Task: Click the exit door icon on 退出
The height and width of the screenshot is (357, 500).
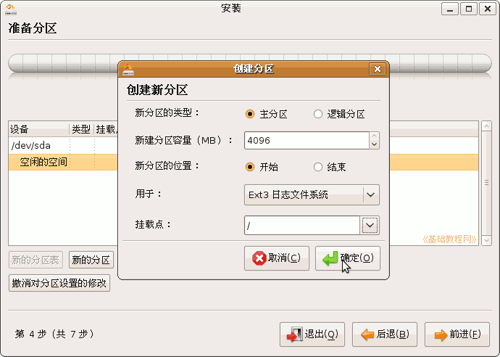Action: coord(294,335)
